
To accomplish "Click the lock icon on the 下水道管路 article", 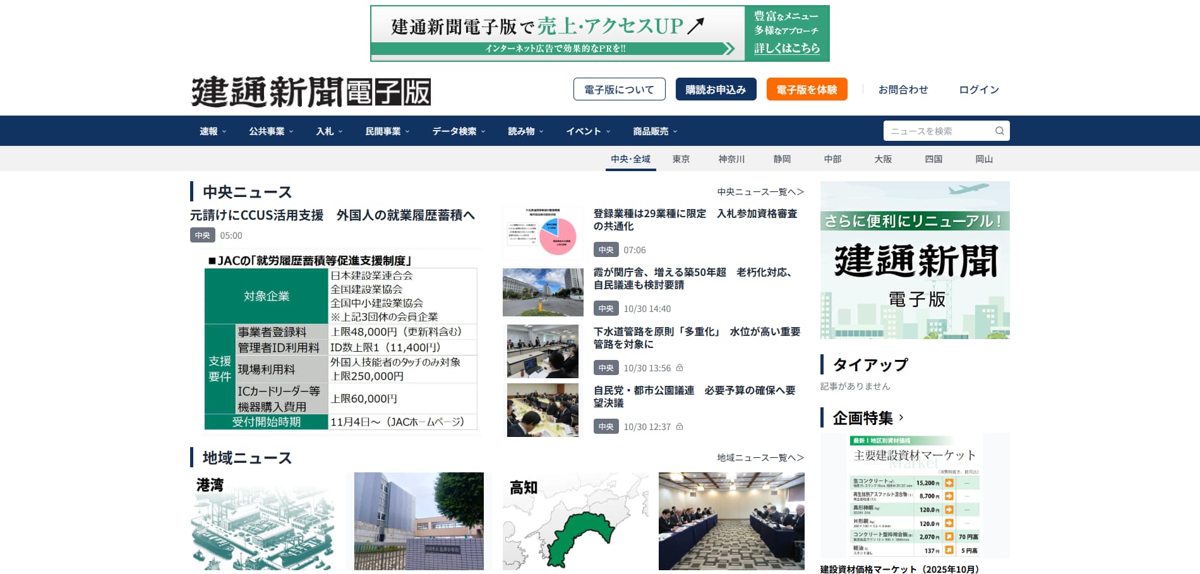I will coord(678,368).
